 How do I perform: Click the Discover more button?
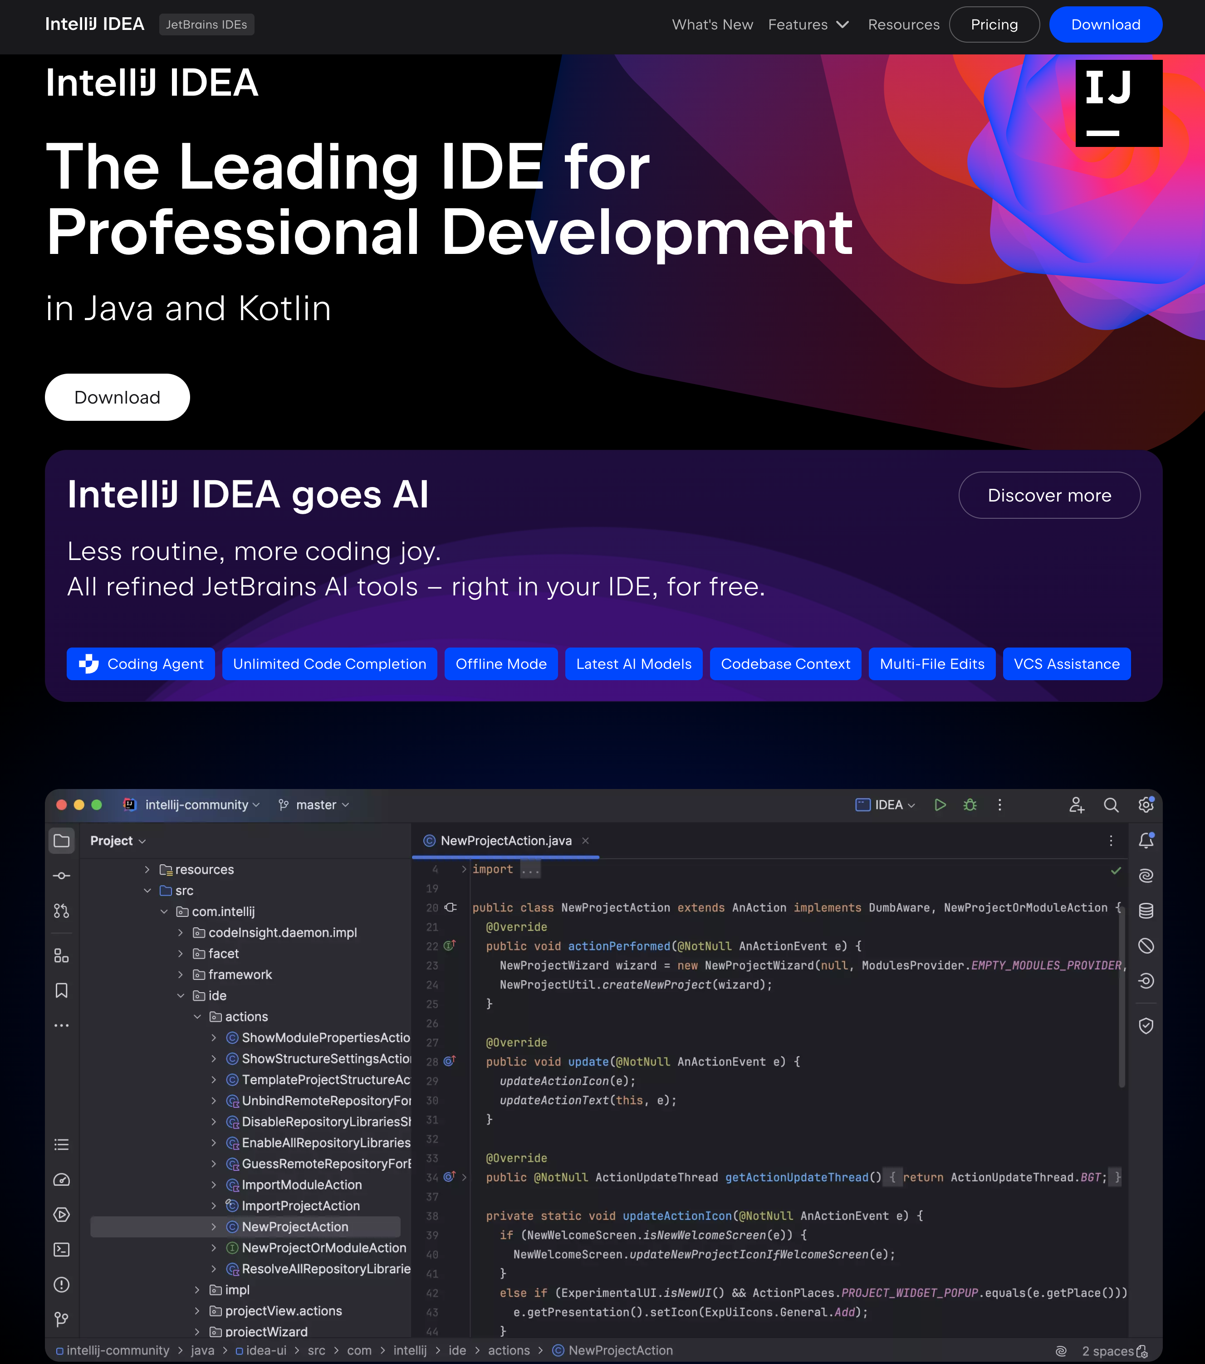point(1049,495)
